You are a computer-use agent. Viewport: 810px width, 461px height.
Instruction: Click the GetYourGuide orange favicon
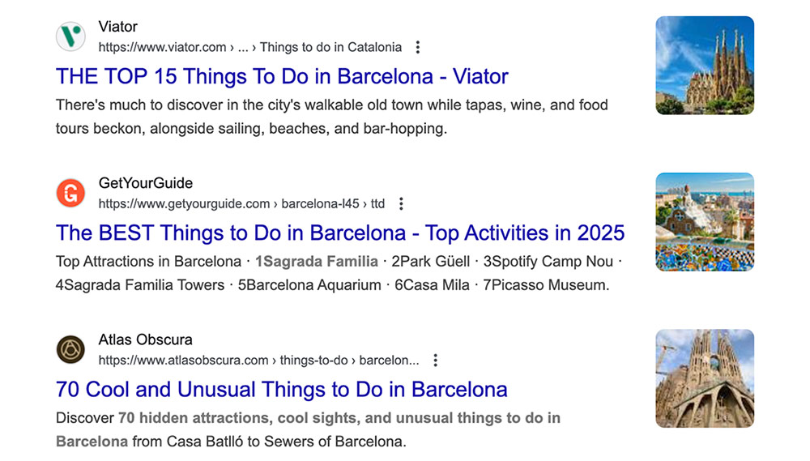click(x=70, y=193)
